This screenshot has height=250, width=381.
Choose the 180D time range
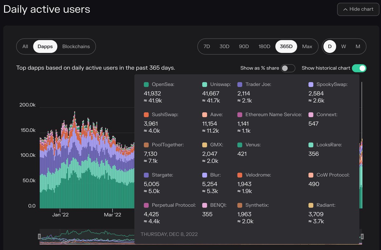(x=264, y=47)
